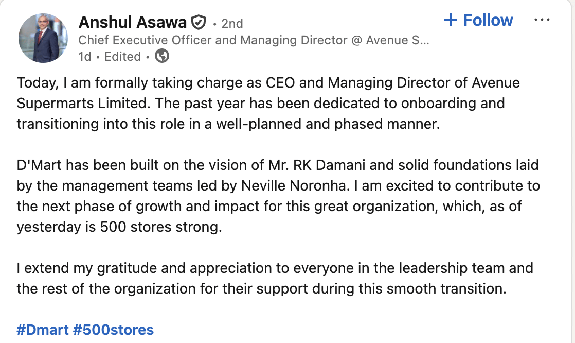Open the Anshul Asawa name link
The height and width of the screenshot is (343, 575).
coord(132,23)
